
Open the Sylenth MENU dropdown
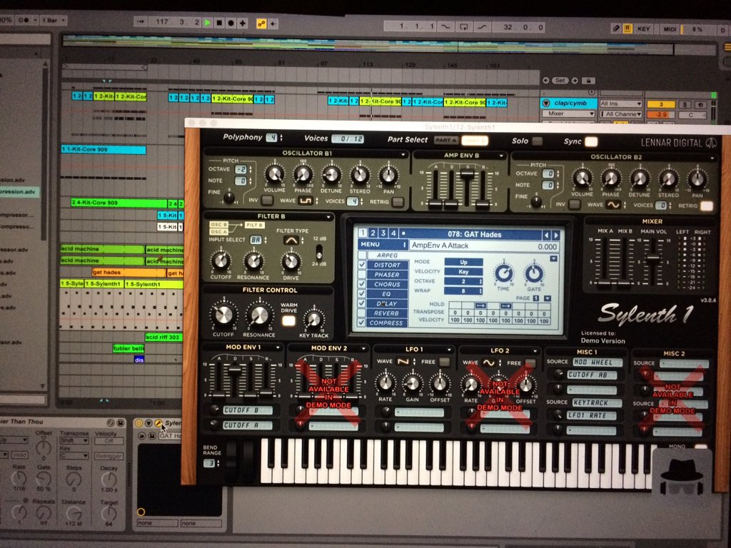(x=383, y=244)
